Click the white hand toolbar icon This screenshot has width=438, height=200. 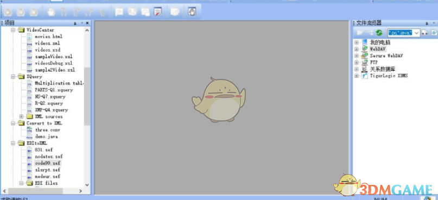[51, 12]
